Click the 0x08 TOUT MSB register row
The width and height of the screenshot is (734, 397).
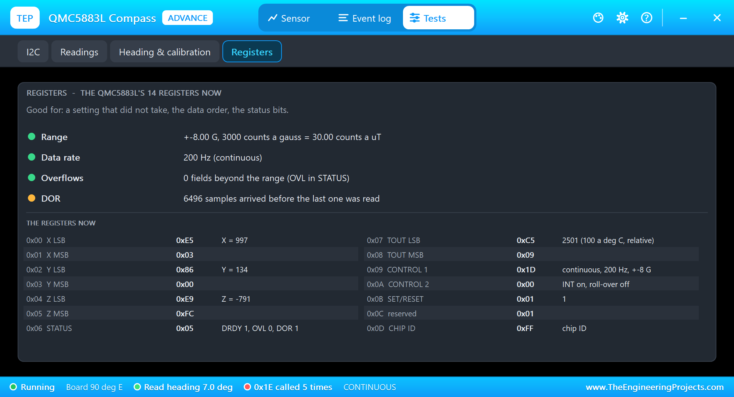pos(531,255)
